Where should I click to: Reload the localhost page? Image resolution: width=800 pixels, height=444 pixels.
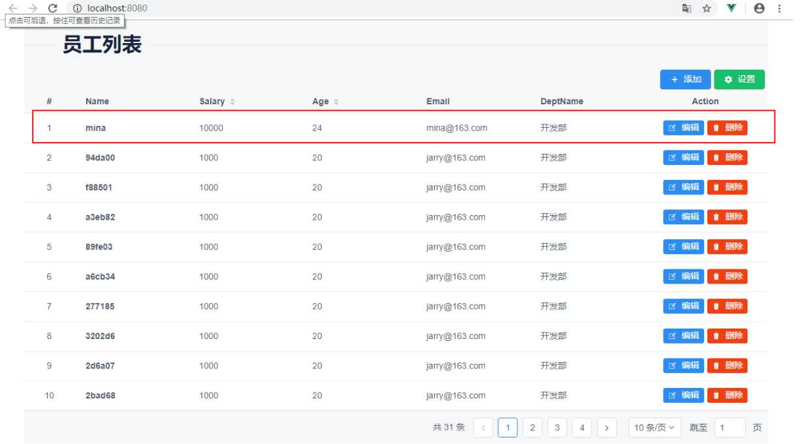tap(53, 8)
